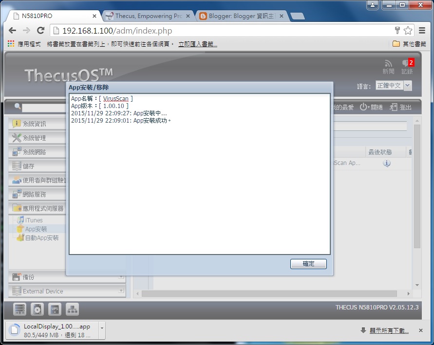Open the 應用程式 apps shortcut
Screen dimensions: 434x345
click(x=24, y=44)
